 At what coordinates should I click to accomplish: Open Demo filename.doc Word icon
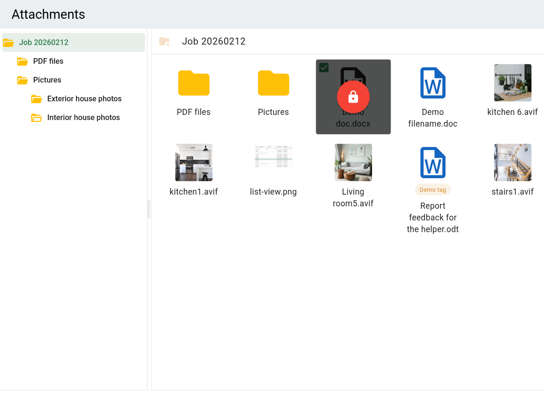tap(433, 83)
